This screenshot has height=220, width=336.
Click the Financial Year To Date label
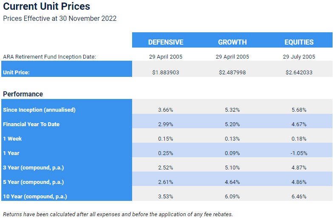click(x=31, y=124)
